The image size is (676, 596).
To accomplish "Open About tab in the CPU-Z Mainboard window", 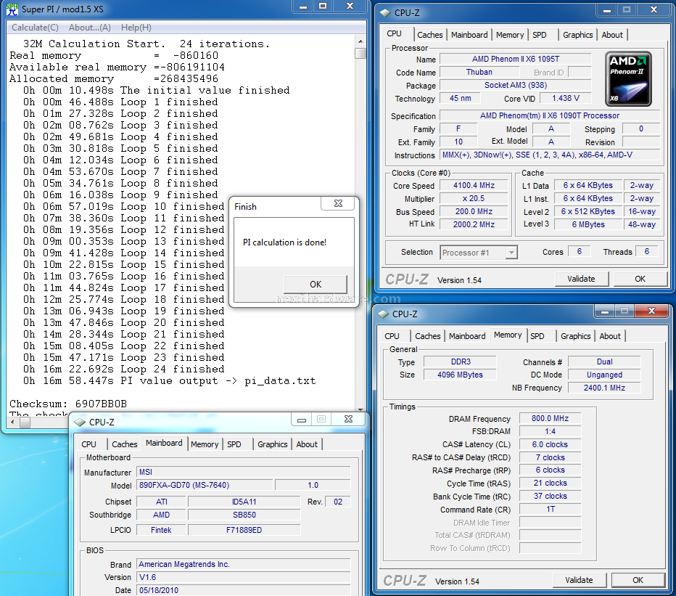I will click(307, 444).
